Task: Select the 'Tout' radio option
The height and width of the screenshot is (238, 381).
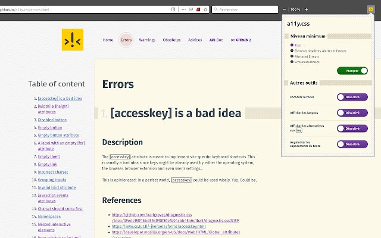Action: pos(296,45)
